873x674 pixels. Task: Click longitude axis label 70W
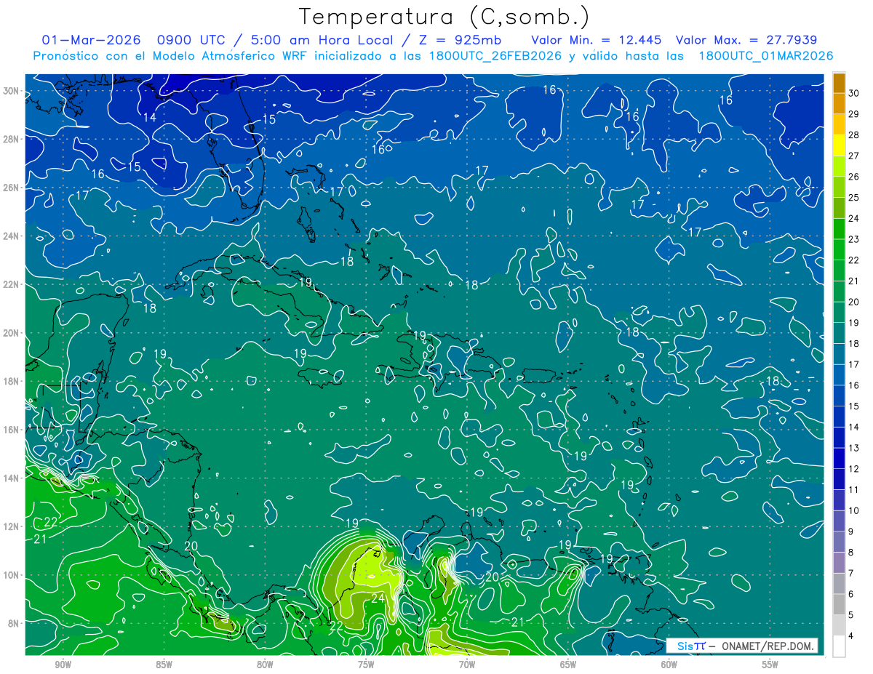click(x=467, y=665)
